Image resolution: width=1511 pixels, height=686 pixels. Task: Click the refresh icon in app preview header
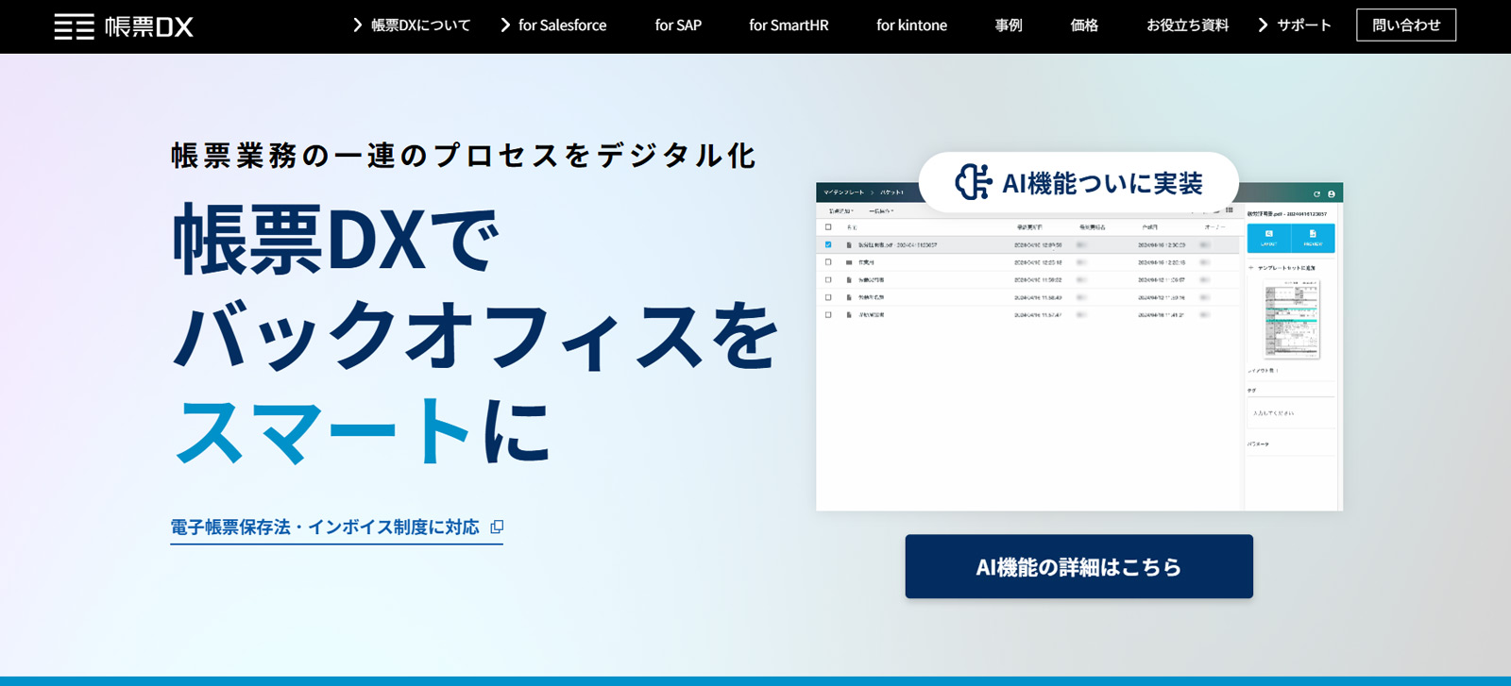click(1316, 193)
